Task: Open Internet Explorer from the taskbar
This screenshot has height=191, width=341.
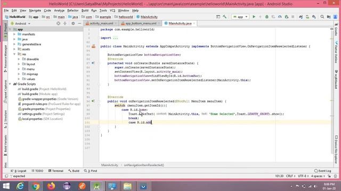Action: 20,186
